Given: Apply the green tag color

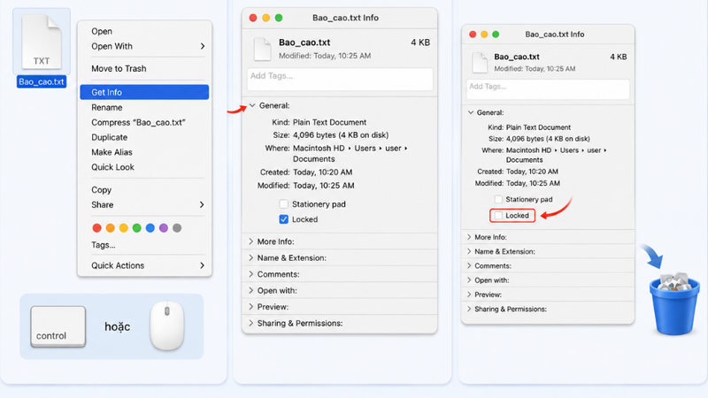Looking at the screenshot, I should pyautogui.click(x=137, y=228).
